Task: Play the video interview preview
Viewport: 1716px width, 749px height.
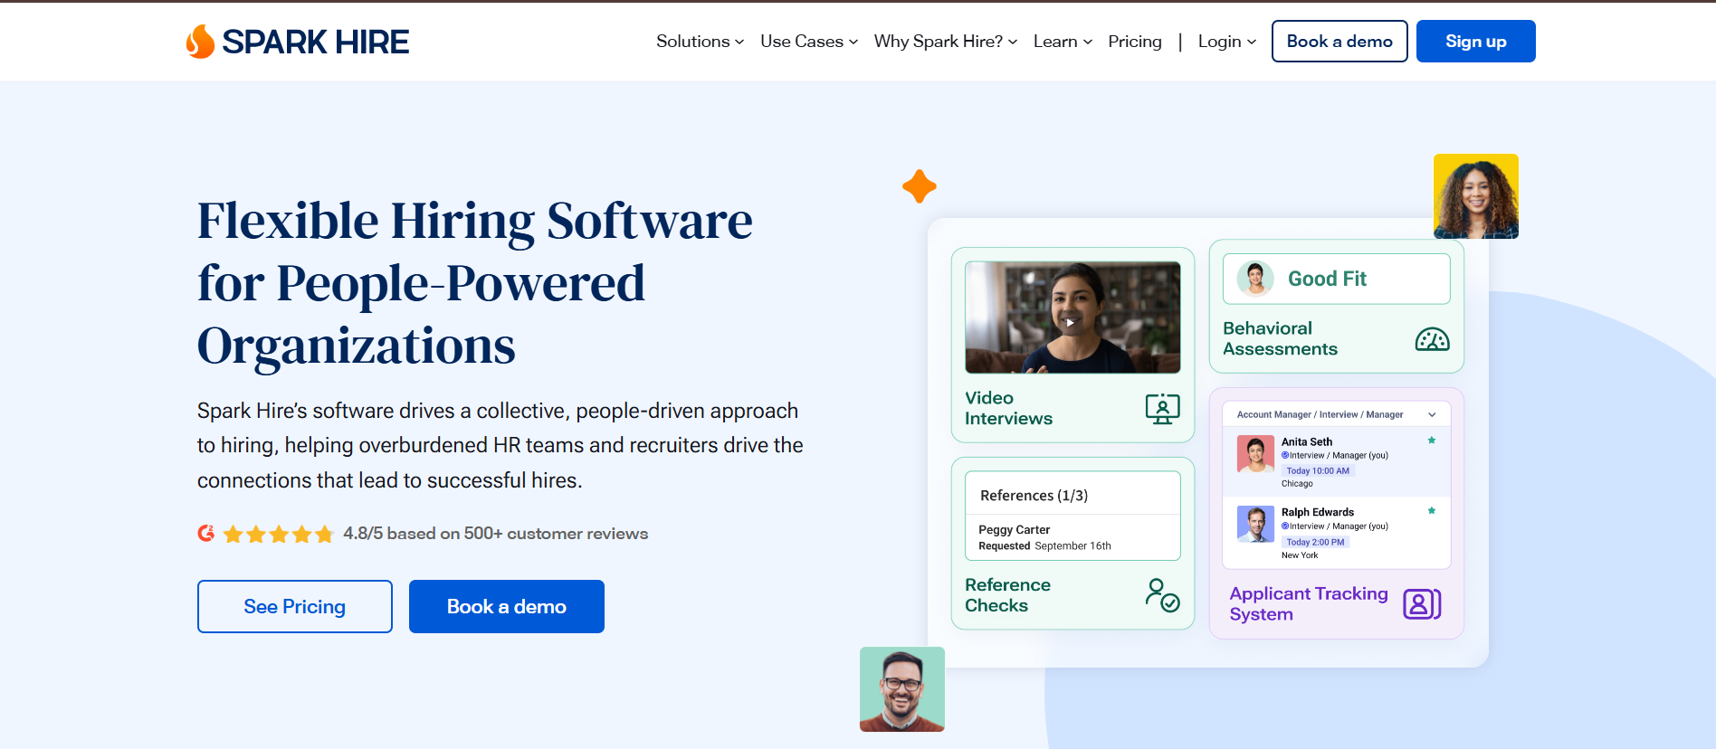Action: click(x=1071, y=322)
